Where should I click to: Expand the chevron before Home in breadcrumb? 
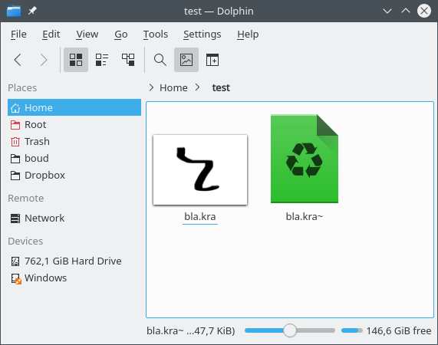click(x=151, y=87)
